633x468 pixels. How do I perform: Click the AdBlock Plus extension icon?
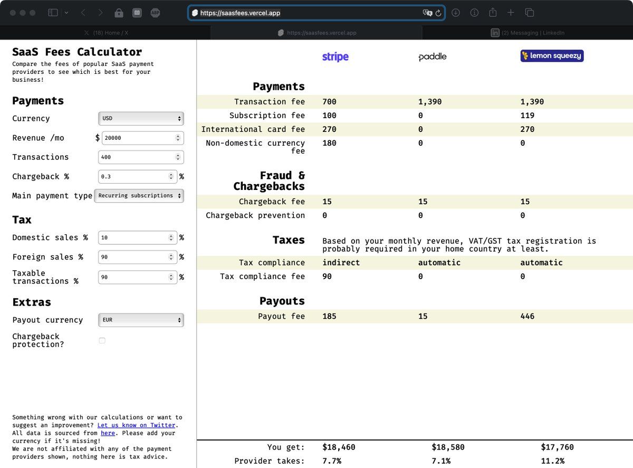point(155,13)
